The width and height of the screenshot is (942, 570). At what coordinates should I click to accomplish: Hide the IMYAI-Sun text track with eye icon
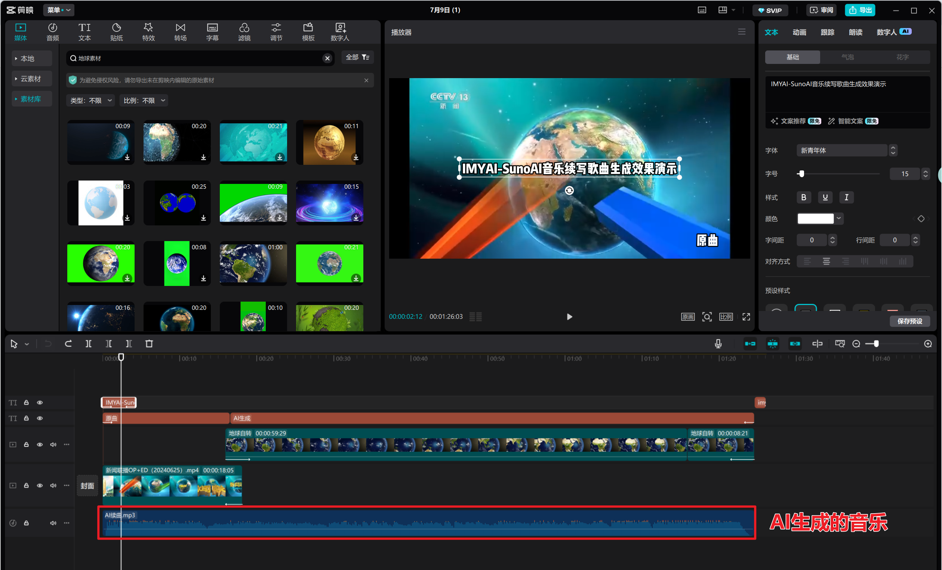(x=40, y=403)
